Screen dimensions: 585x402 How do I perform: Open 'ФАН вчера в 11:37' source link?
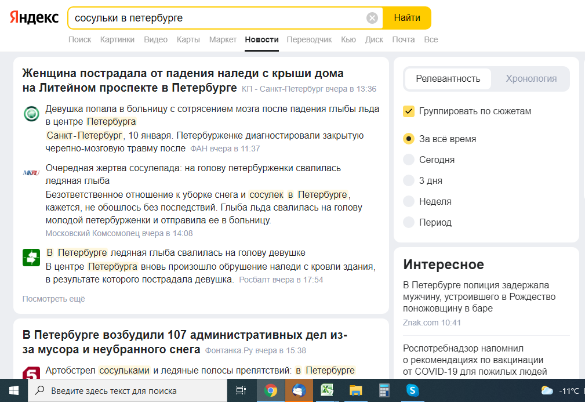click(225, 149)
